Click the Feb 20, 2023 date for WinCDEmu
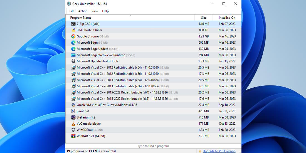This screenshot has width=306, height=153. point(227,130)
